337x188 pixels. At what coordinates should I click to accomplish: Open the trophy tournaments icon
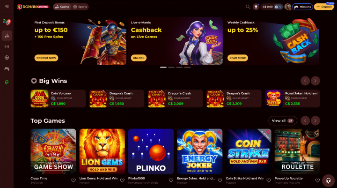256,7
